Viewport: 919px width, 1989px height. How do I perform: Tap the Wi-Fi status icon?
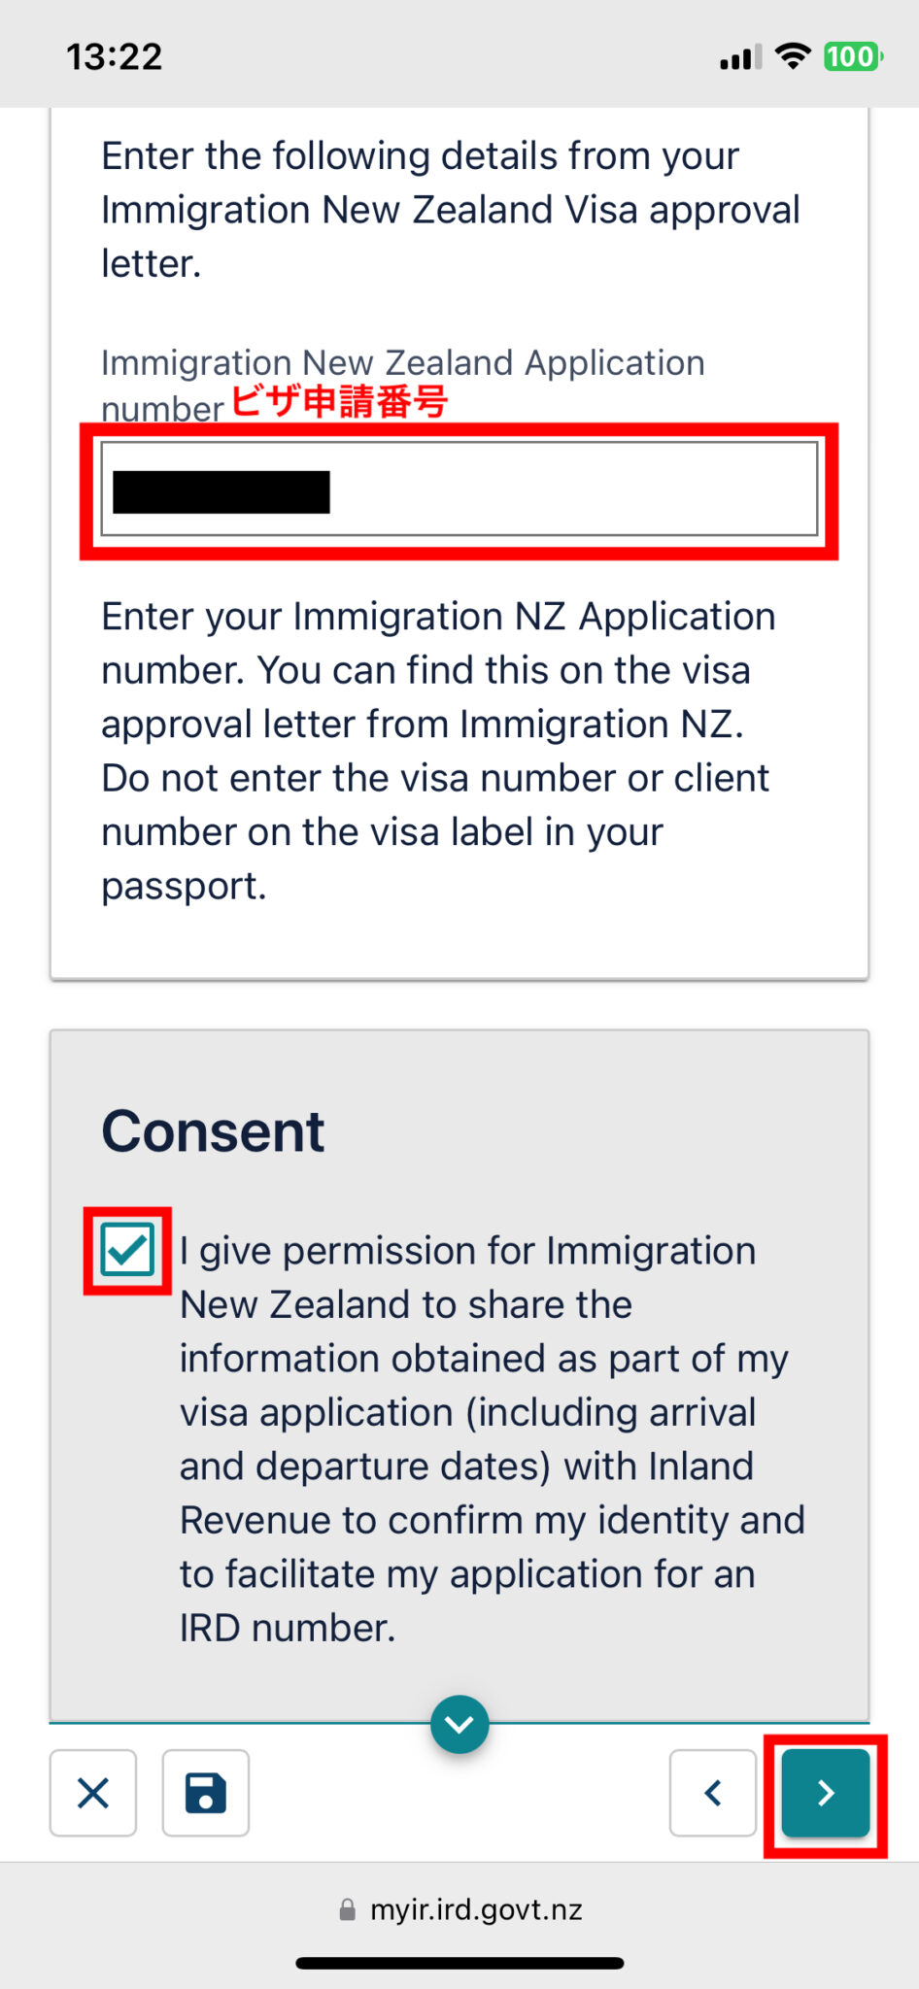coord(793,56)
